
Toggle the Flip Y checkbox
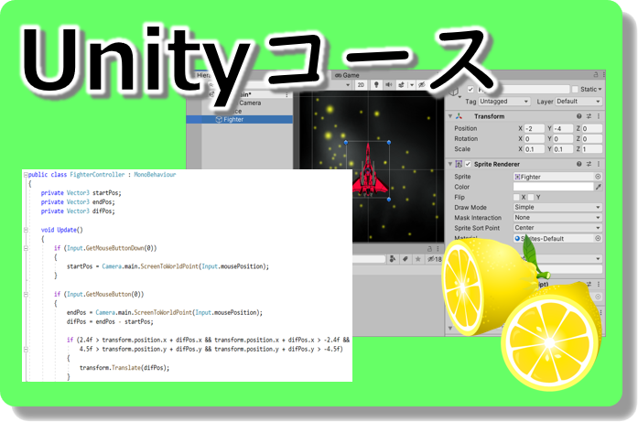pyautogui.click(x=531, y=198)
